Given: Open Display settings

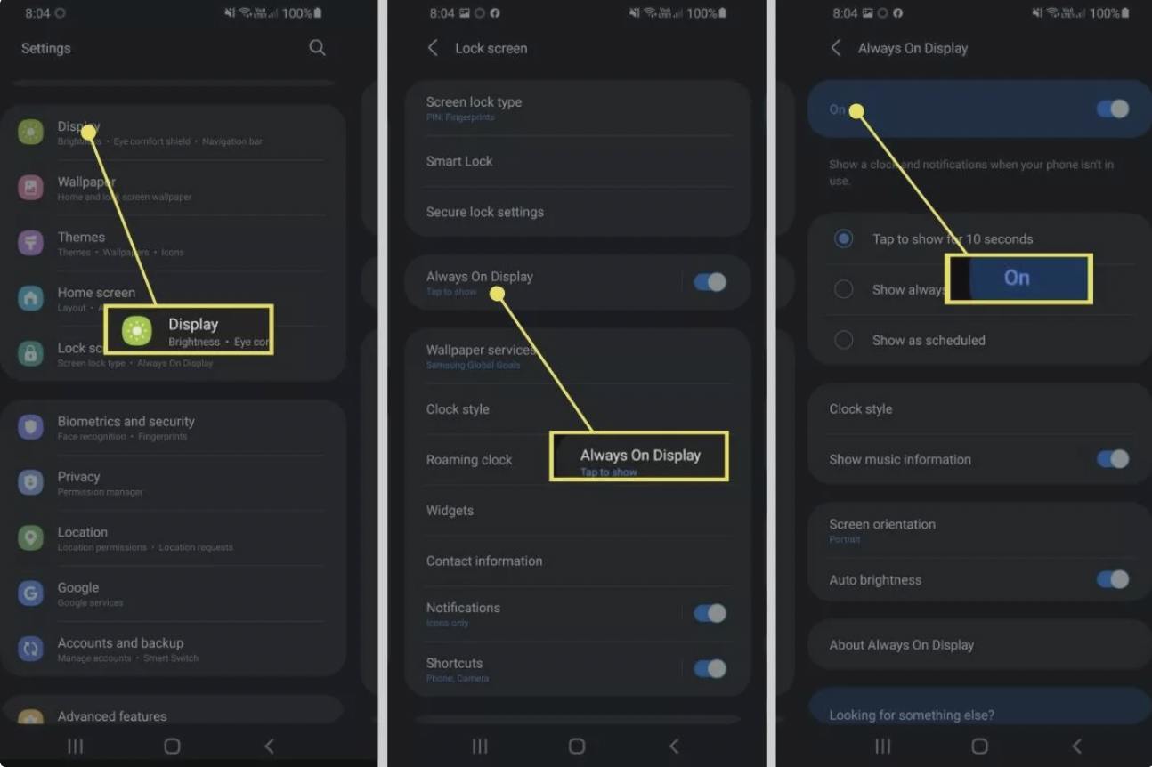Looking at the screenshot, I should [173, 133].
